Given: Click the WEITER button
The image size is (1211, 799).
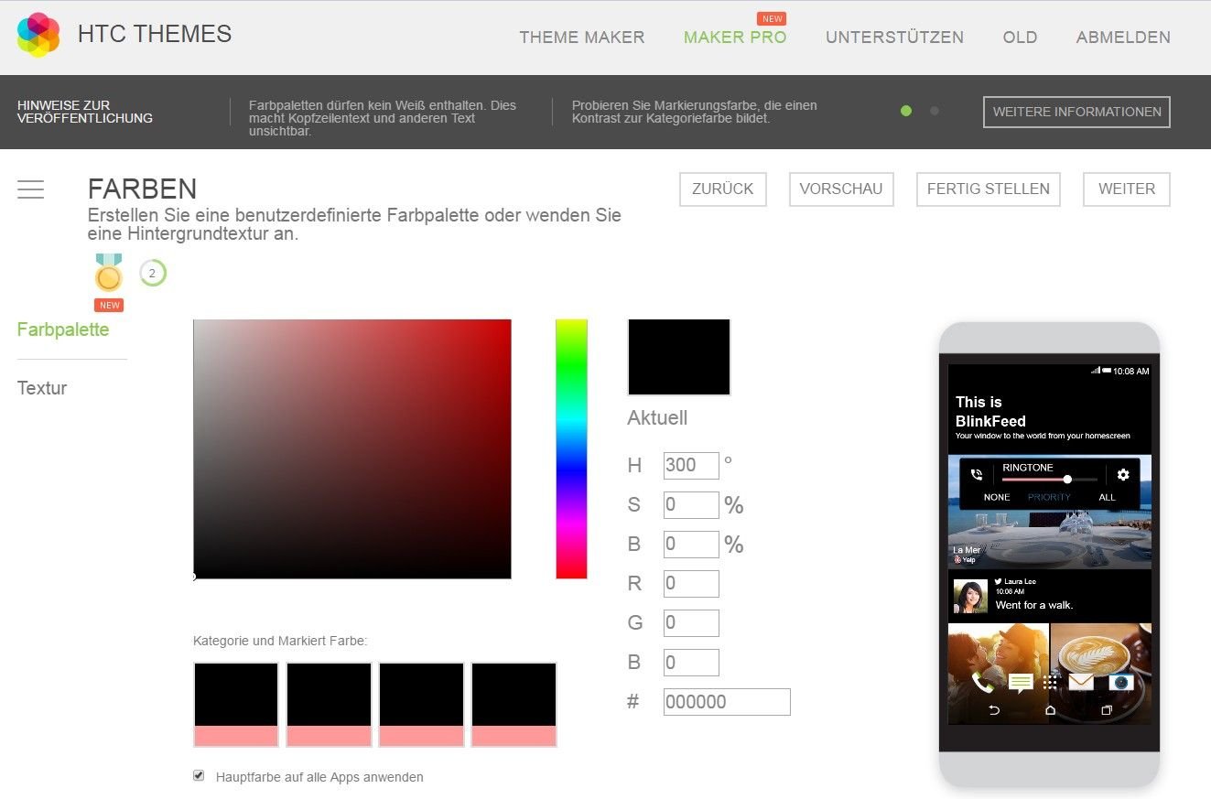Looking at the screenshot, I should click(1127, 189).
